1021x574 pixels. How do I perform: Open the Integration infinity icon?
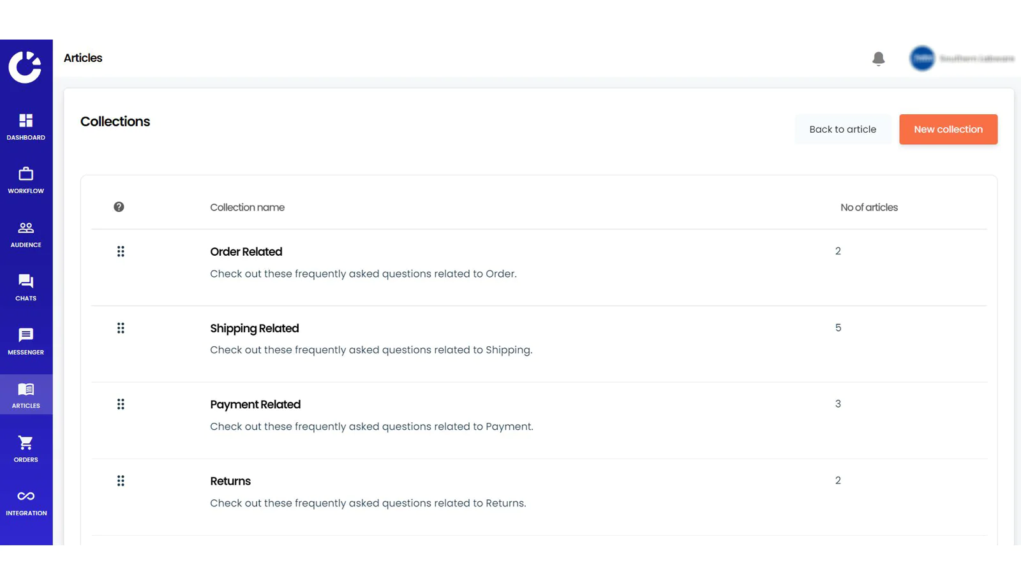click(x=26, y=496)
